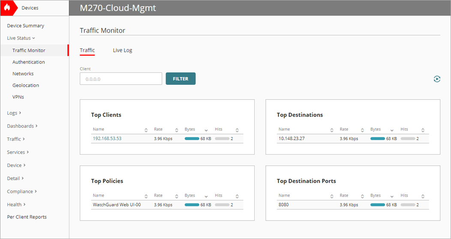
Task: Expand the Traffic sidebar section
Action: pyautogui.click(x=16, y=139)
